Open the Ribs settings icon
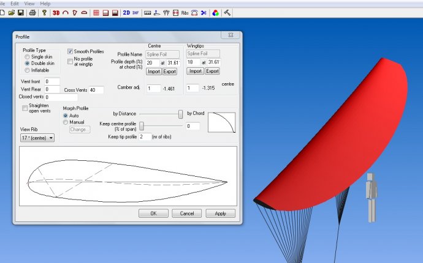This screenshot has height=263, width=423. click(185, 13)
